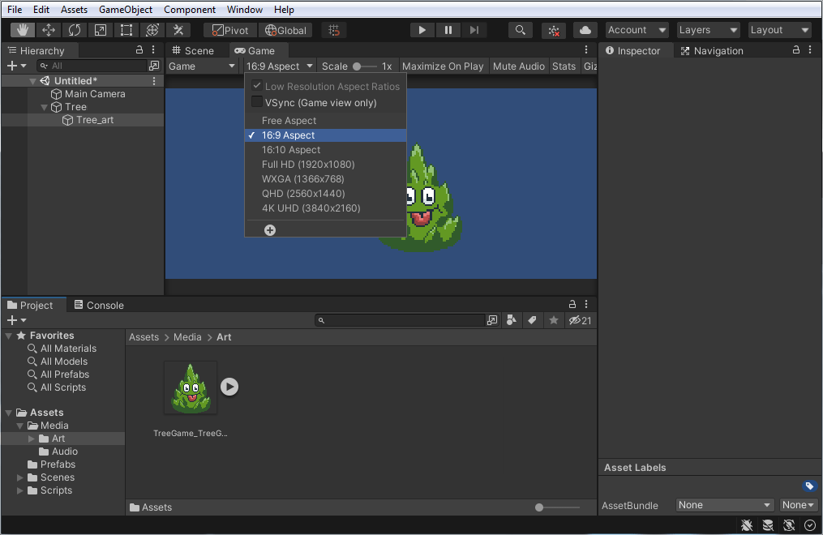This screenshot has height=535, width=823.
Task: Open the search window with the magnifier icon
Action: (519, 29)
